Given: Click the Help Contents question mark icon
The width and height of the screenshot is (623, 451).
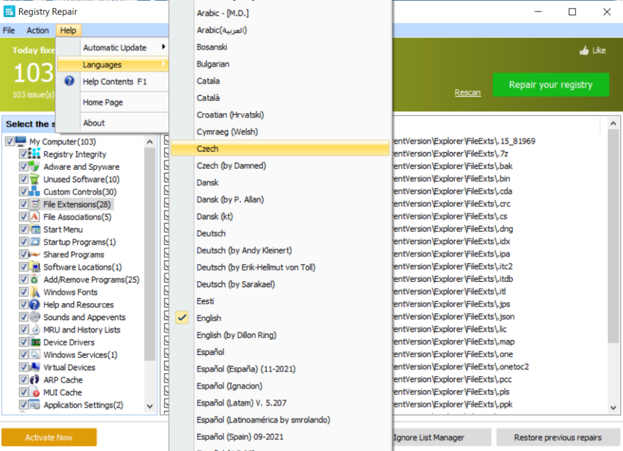Looking at the screenshot, I should click(69, 81).
